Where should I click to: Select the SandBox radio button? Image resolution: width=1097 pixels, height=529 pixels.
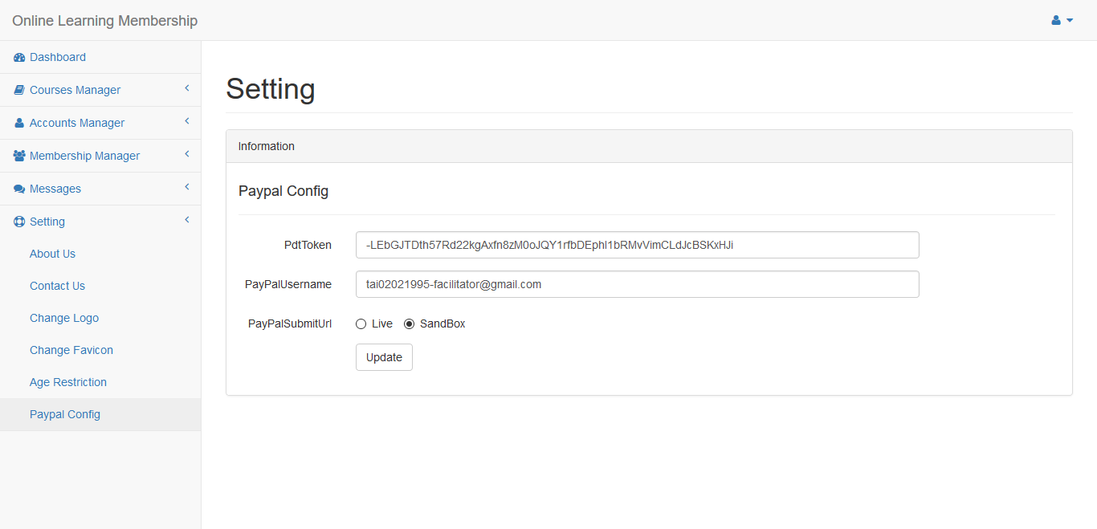410,324
